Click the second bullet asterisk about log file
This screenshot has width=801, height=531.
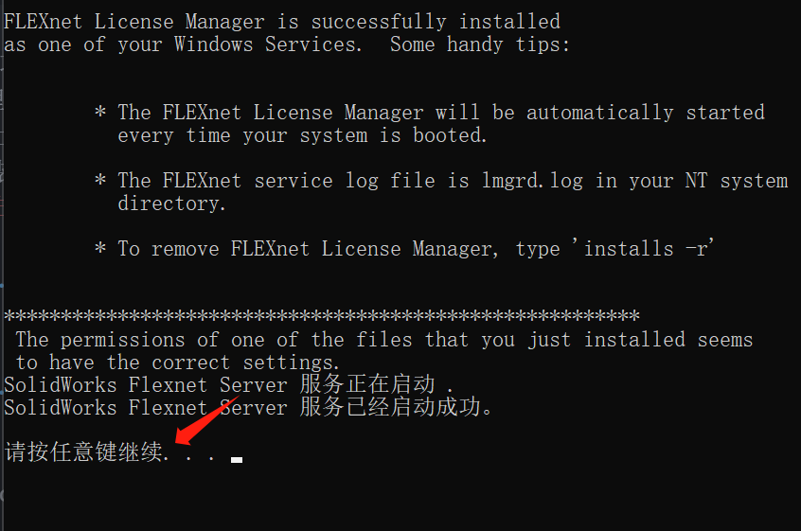point(100,180)
